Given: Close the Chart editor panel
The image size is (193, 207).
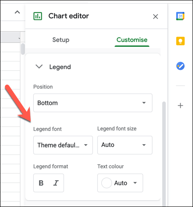Looking at the screenshot, I should pos(155,16).
